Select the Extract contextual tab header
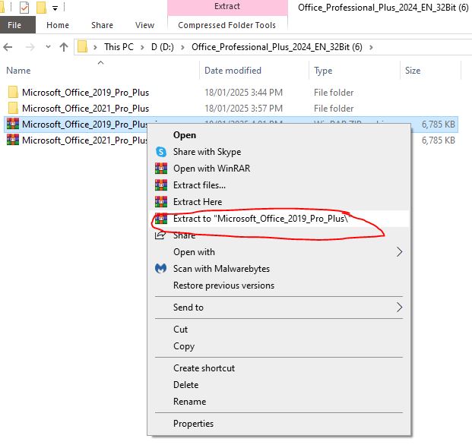Screen dimensions: 472x448 [x=227, y=7]
